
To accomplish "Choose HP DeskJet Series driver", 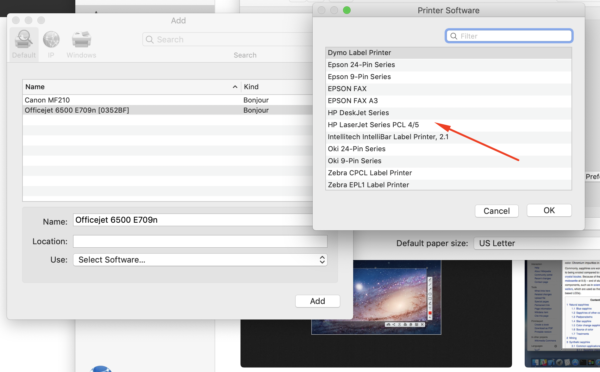I will tap(448, 113).
